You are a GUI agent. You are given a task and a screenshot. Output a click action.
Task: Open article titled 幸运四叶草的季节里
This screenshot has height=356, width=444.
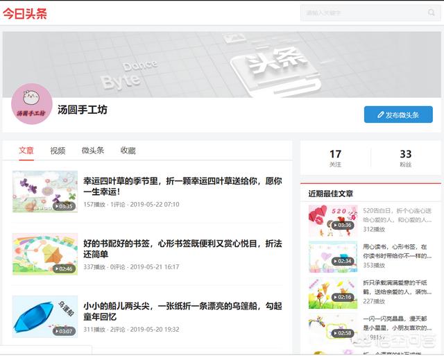click(182, 186)
